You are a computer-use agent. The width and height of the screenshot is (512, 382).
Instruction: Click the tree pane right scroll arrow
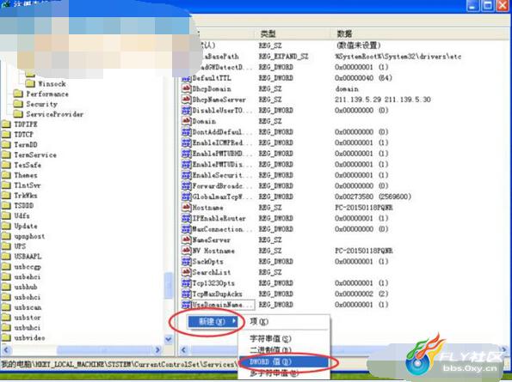(x=157, y=350)
